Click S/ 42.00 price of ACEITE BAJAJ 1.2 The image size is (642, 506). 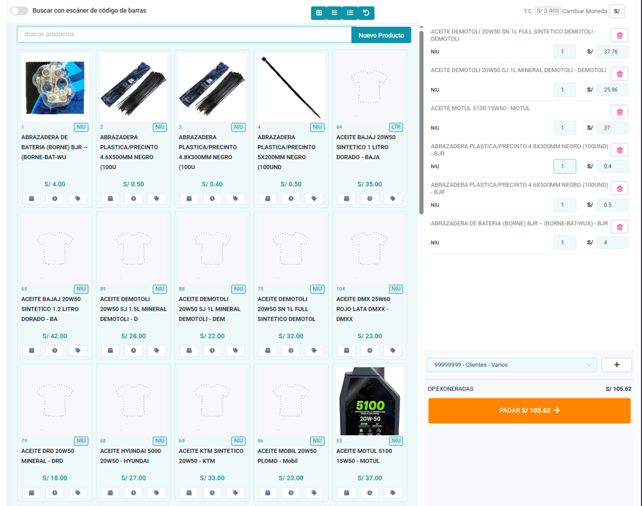(x=55, y=336)
